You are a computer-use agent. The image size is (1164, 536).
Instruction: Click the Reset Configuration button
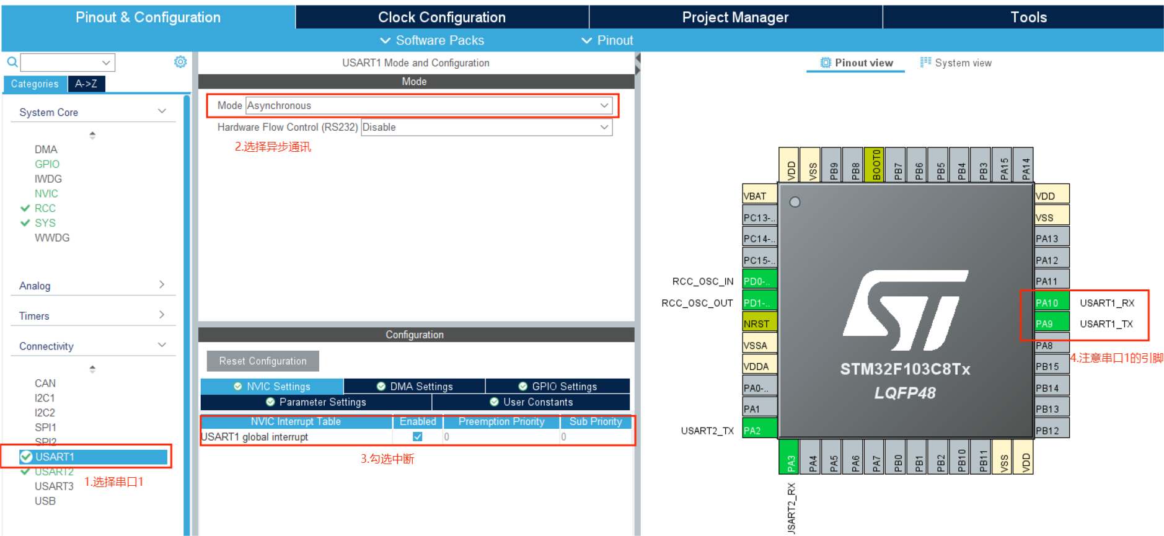[x=263, y=361]
